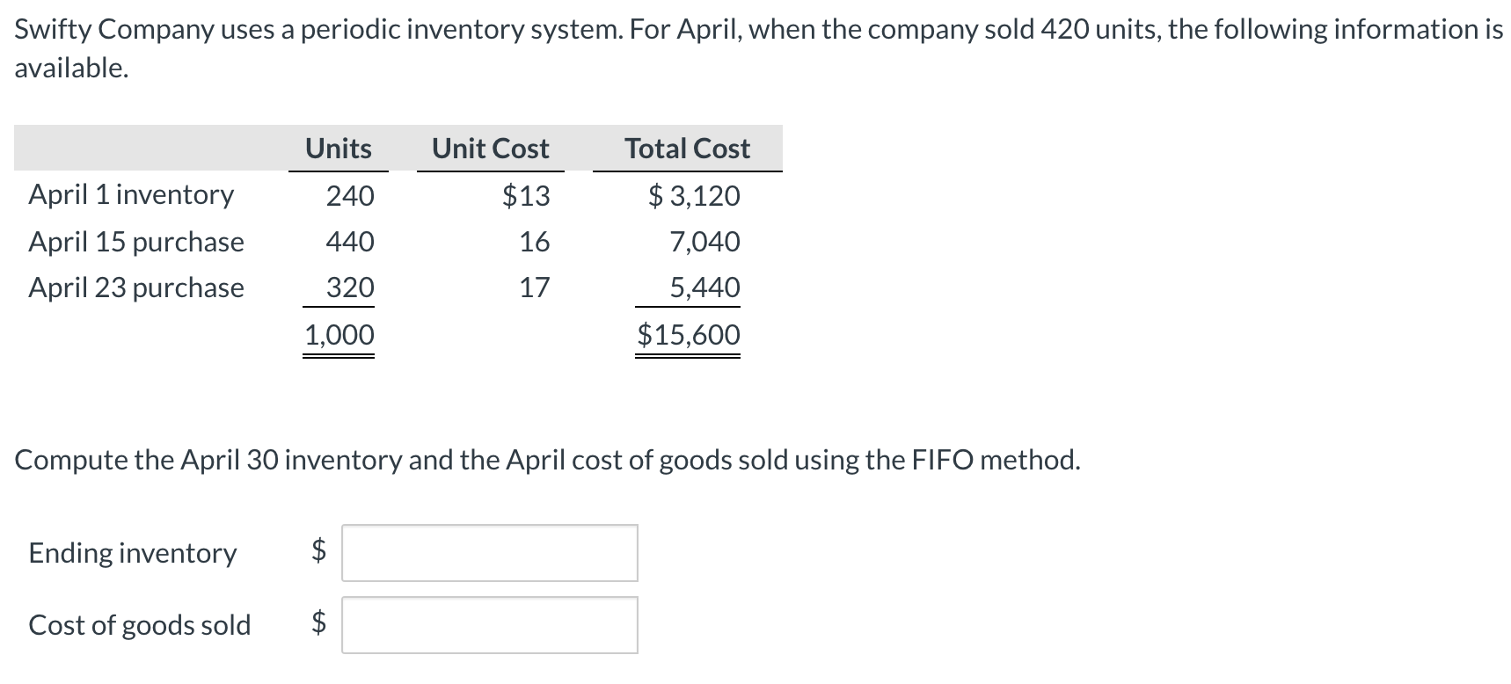This screenshot has height=684, width=1511.
Task: Click the FIFO method instruction sentence
Action: pos(547,460)
